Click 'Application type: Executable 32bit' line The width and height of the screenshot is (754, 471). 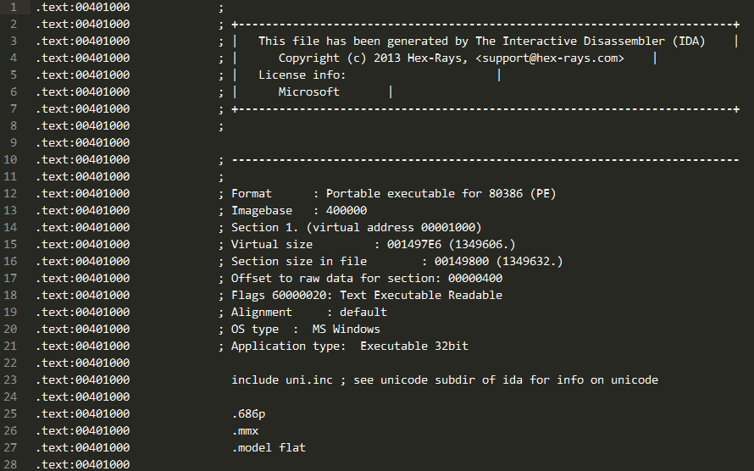tap(350, 346)
